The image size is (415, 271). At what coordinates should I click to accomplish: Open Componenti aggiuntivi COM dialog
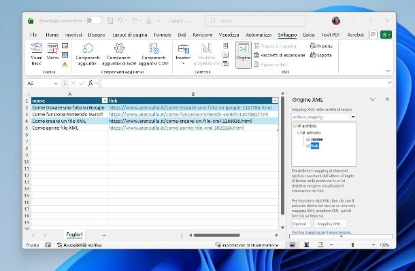tap(154, 54)
